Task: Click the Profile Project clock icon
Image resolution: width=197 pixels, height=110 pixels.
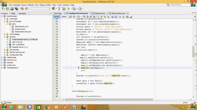Action: pyautogui.click(x=80, y=9)
